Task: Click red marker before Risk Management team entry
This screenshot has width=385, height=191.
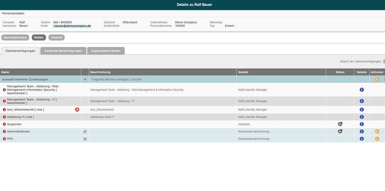Action: pos(4,90)
